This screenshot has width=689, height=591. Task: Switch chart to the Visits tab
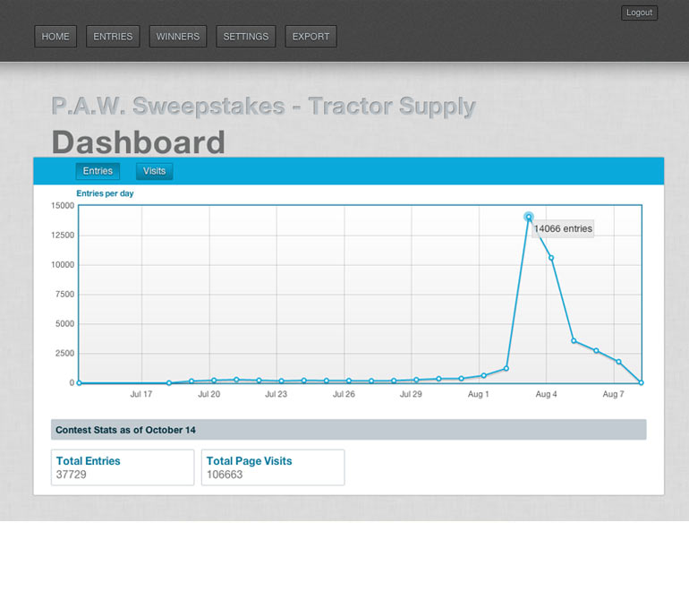154,171
